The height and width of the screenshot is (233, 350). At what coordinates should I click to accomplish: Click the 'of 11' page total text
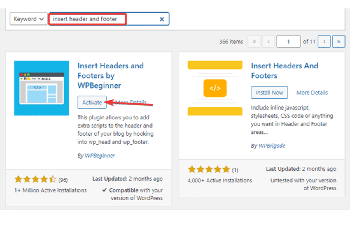[x=309, y=42]
